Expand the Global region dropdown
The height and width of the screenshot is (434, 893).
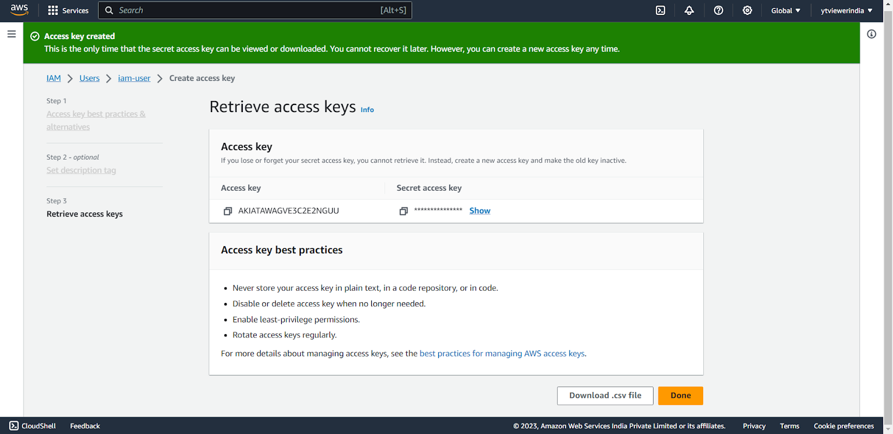785,11
